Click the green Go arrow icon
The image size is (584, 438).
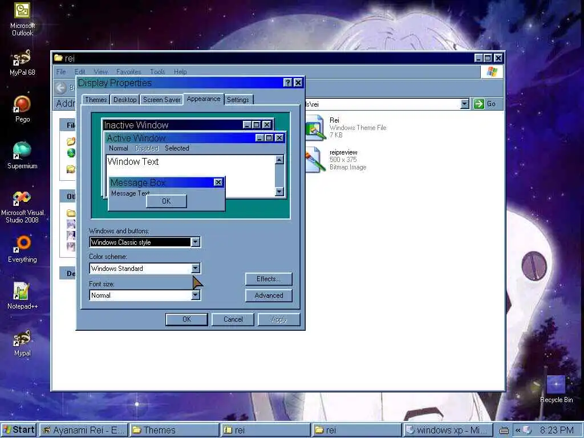479,104
